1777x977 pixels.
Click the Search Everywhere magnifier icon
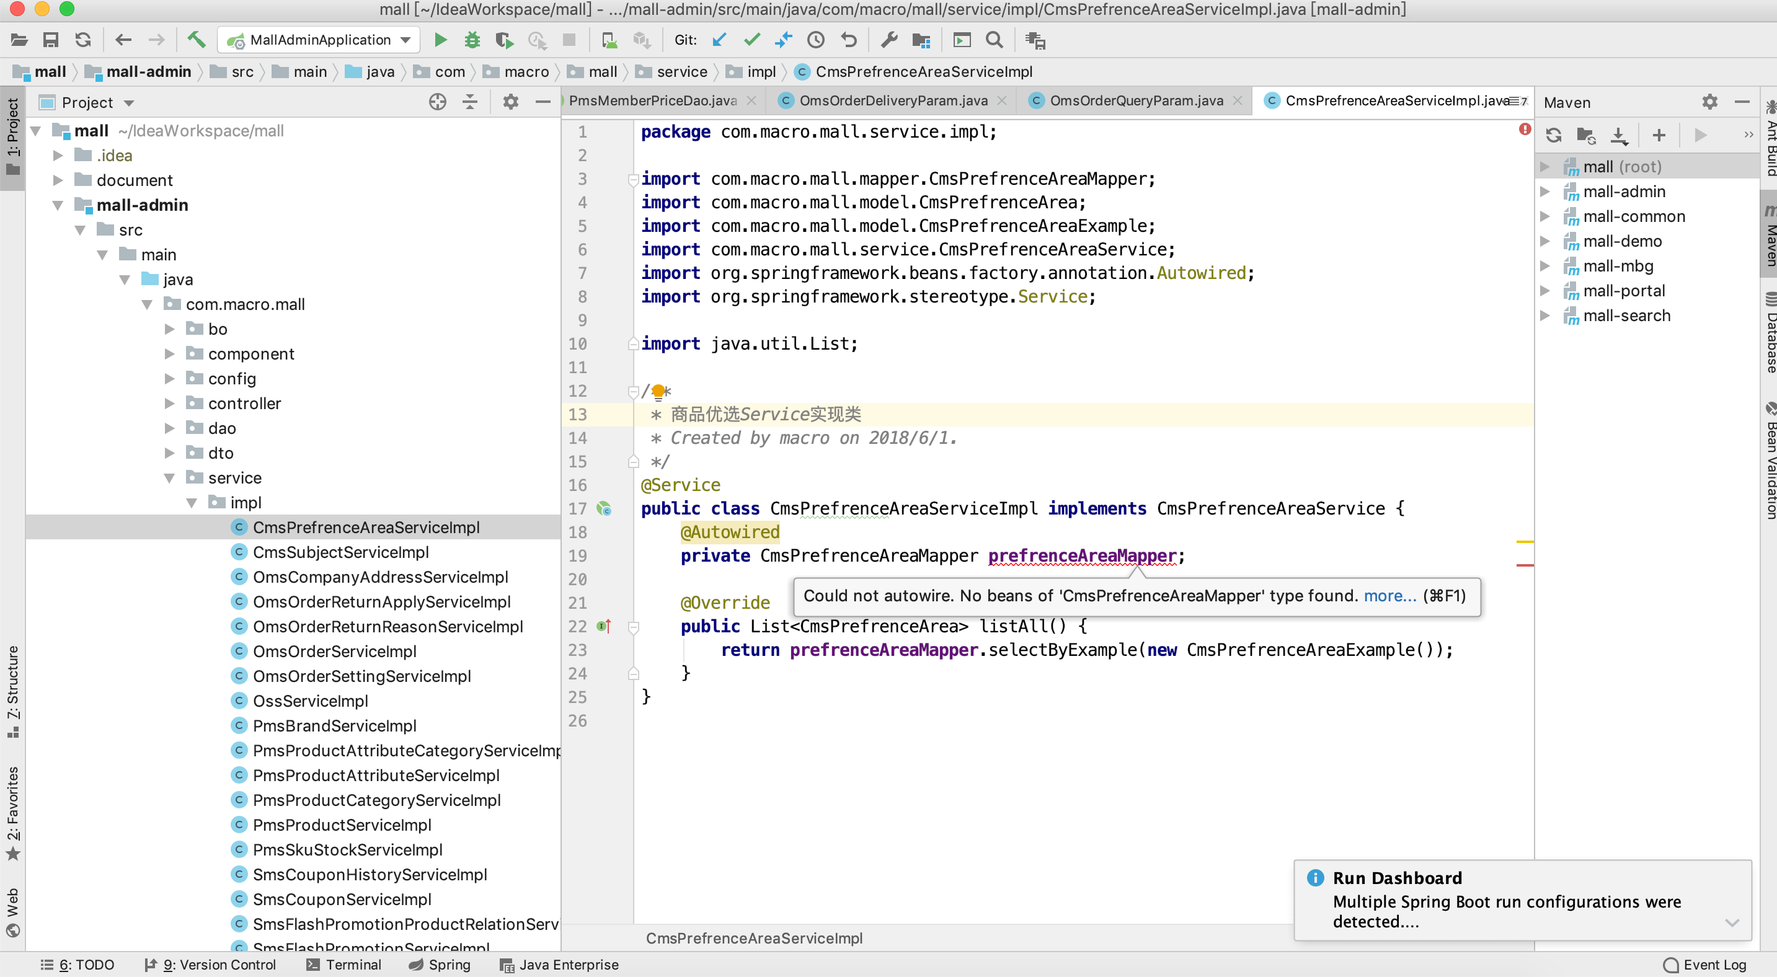[994, 40]
